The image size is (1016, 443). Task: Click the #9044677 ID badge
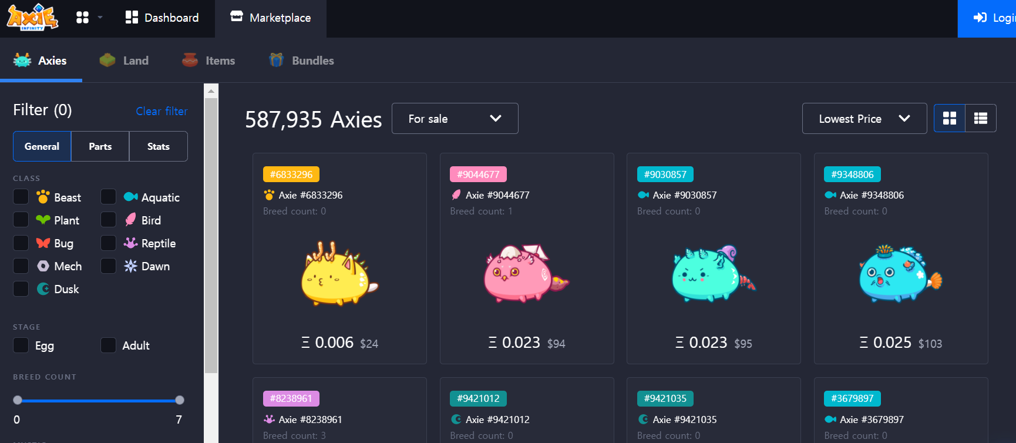(479, 174)
